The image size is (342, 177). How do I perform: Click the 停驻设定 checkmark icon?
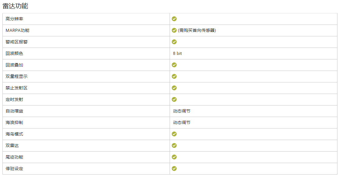[x=174, y=169]
